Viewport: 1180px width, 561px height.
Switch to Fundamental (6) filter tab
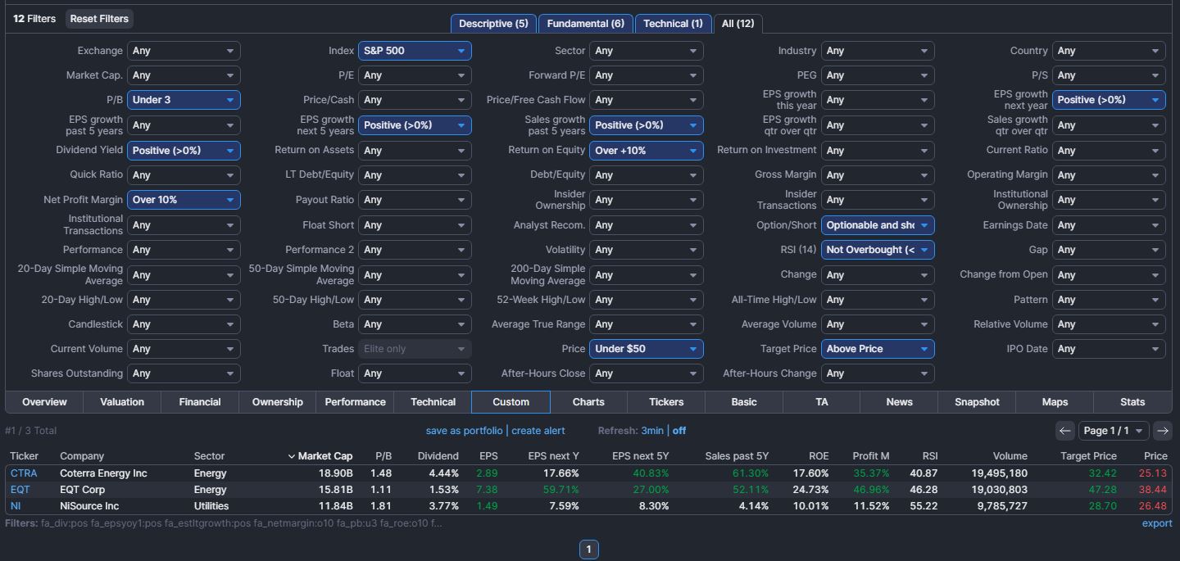tap(586, 24)
